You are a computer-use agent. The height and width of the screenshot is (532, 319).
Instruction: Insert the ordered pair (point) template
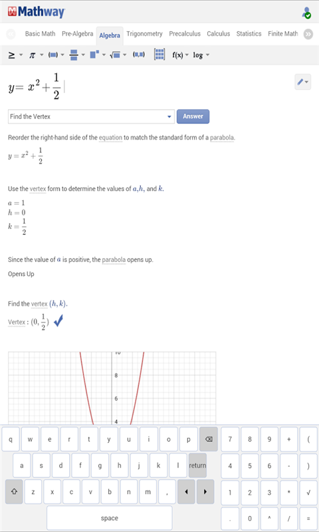pos(139,55)
